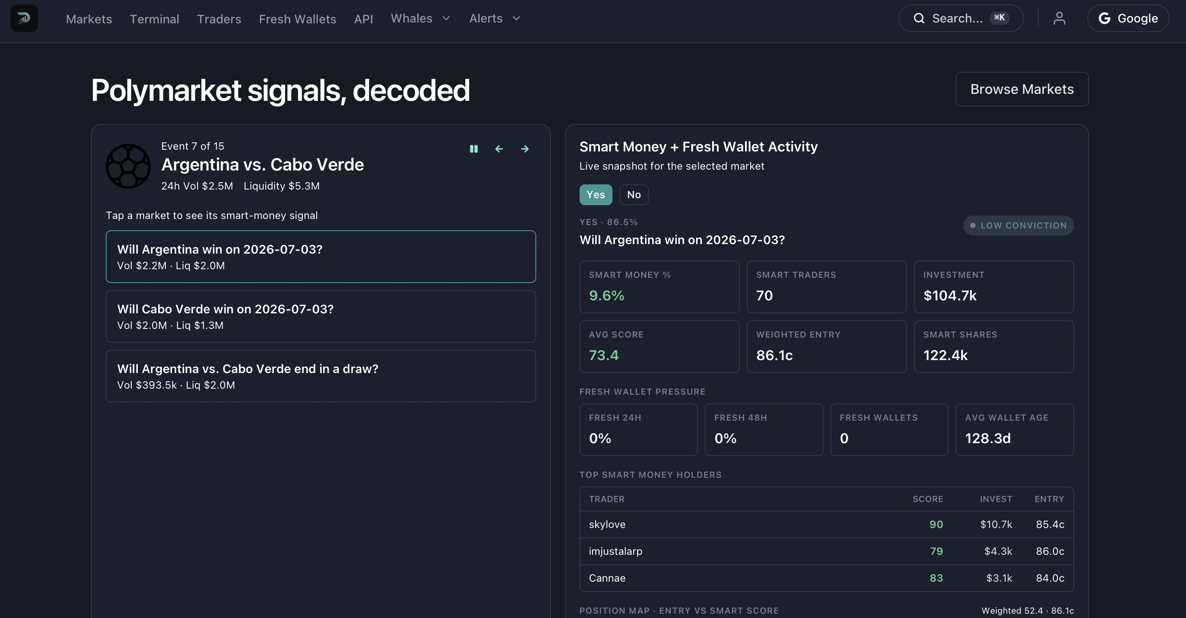Click the Entry column header
Image resolution: width=1186 pixels, height=618 pixels.
1049,499
